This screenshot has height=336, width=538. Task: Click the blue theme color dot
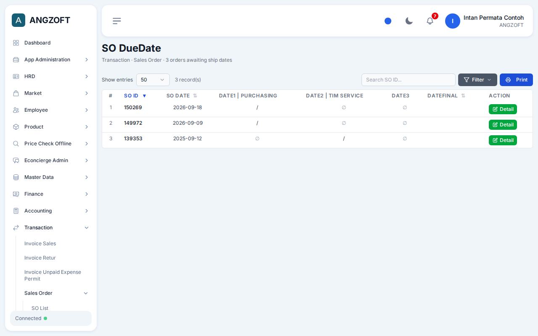[x=388, y=21]
